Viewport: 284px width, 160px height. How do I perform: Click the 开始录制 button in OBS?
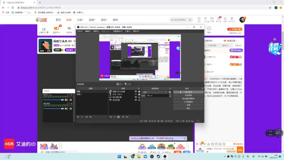[189, 95]
